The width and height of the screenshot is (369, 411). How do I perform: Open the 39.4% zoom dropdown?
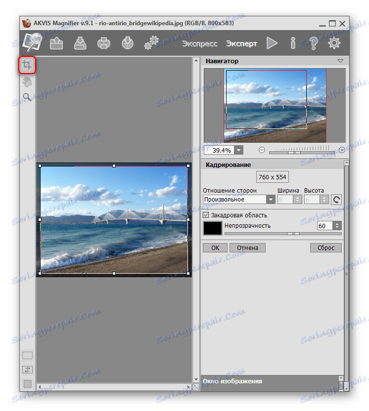[x=238, y=150]
